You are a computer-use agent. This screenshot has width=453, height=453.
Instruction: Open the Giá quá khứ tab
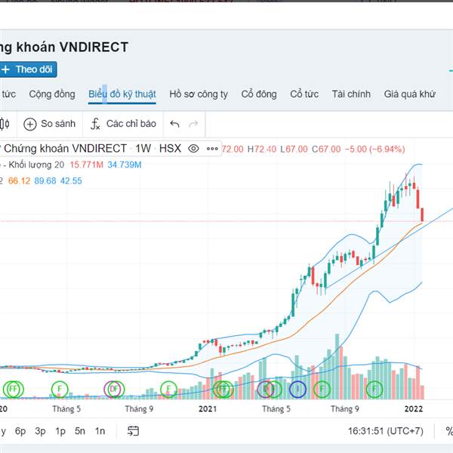pos(409,94)
